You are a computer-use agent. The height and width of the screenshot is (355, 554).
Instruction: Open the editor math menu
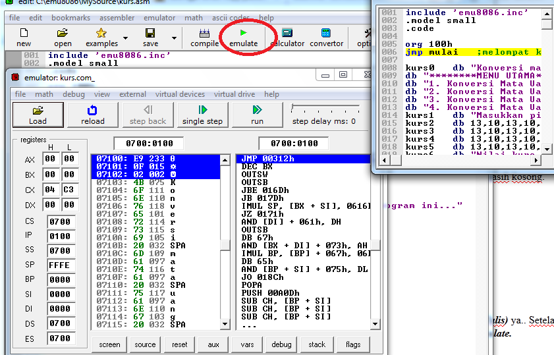click(193, 18)
